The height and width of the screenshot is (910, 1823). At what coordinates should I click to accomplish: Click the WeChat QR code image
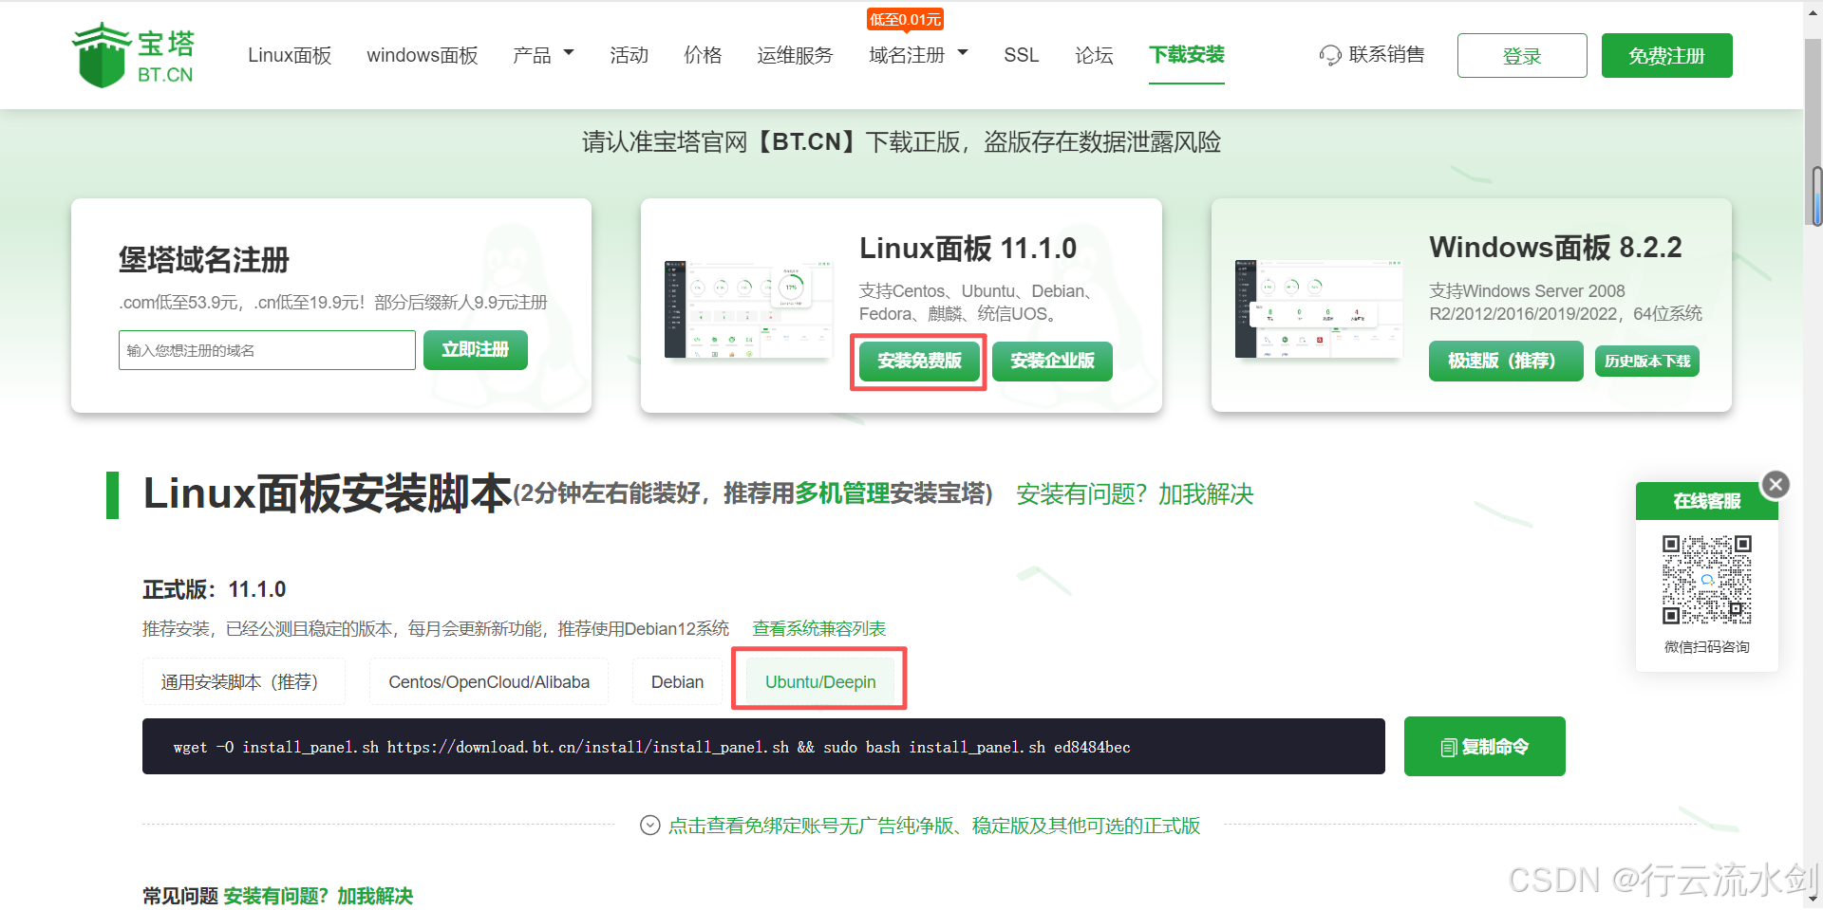click(x=1706, y=580)
